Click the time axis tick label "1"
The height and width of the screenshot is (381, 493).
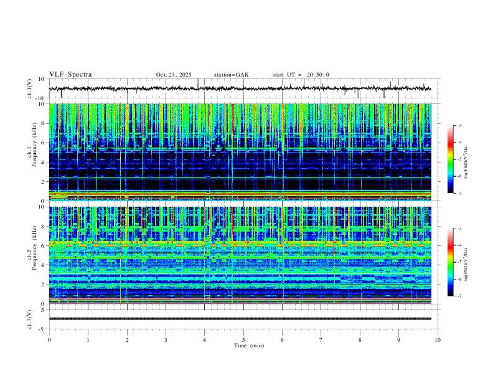pyautogui.click(x=88, y=340)
